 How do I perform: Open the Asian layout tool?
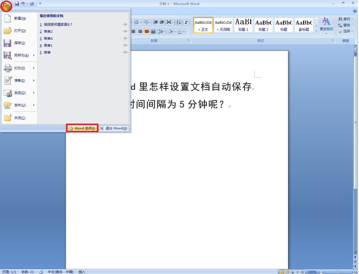170,22
